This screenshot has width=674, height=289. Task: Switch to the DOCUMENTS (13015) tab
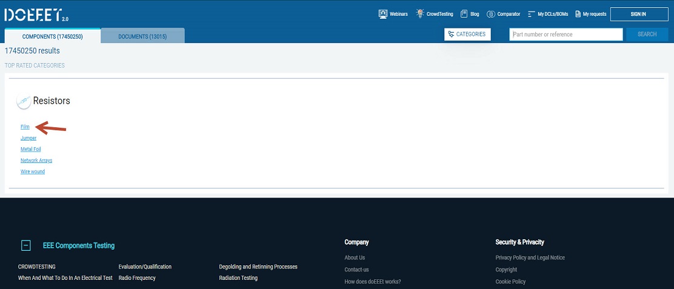click(x=142, y=36)
